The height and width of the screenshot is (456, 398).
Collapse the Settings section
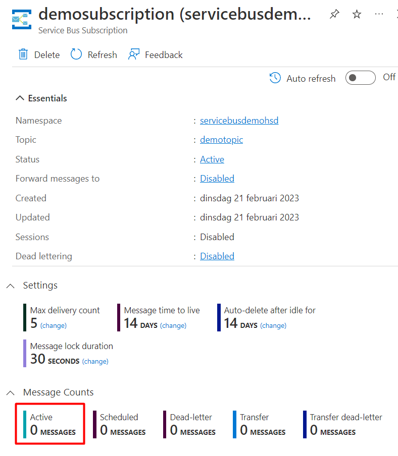(11, 286)
